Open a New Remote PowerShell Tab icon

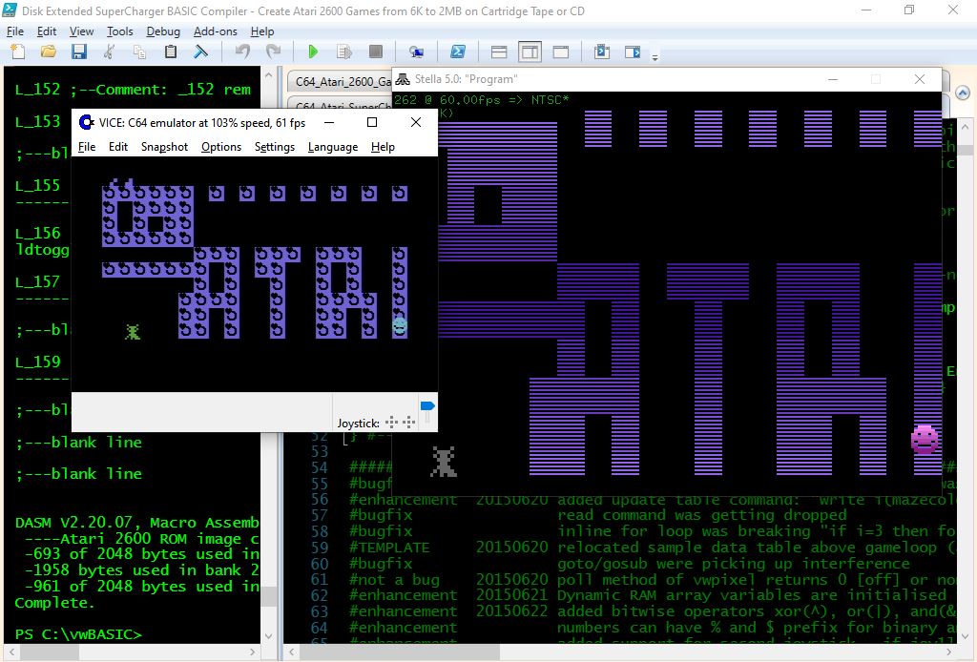coord(416,52)
